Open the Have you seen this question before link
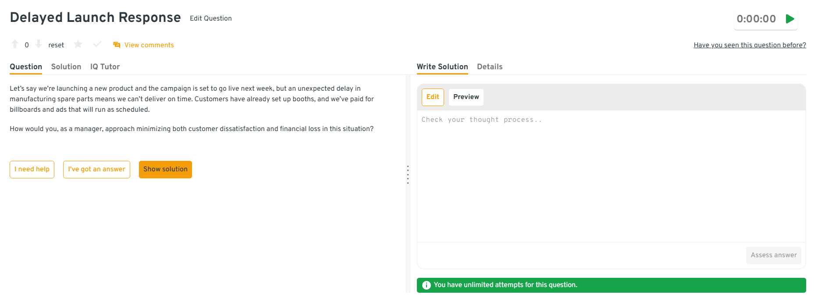This screenshot has height=305, width=818. point(750,45)
